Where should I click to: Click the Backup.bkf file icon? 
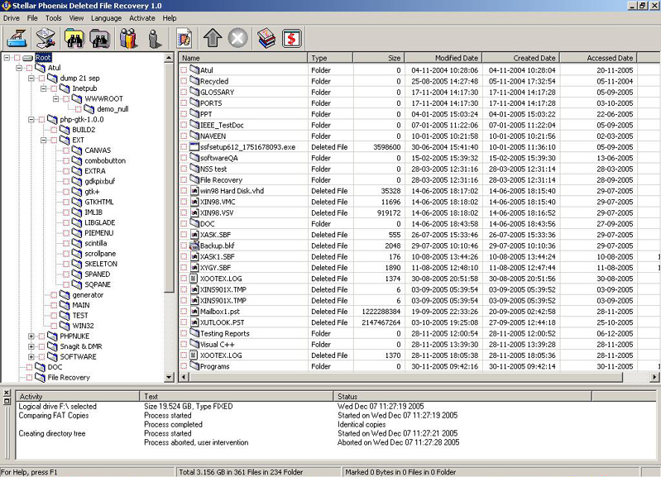[x=194, y=246]
